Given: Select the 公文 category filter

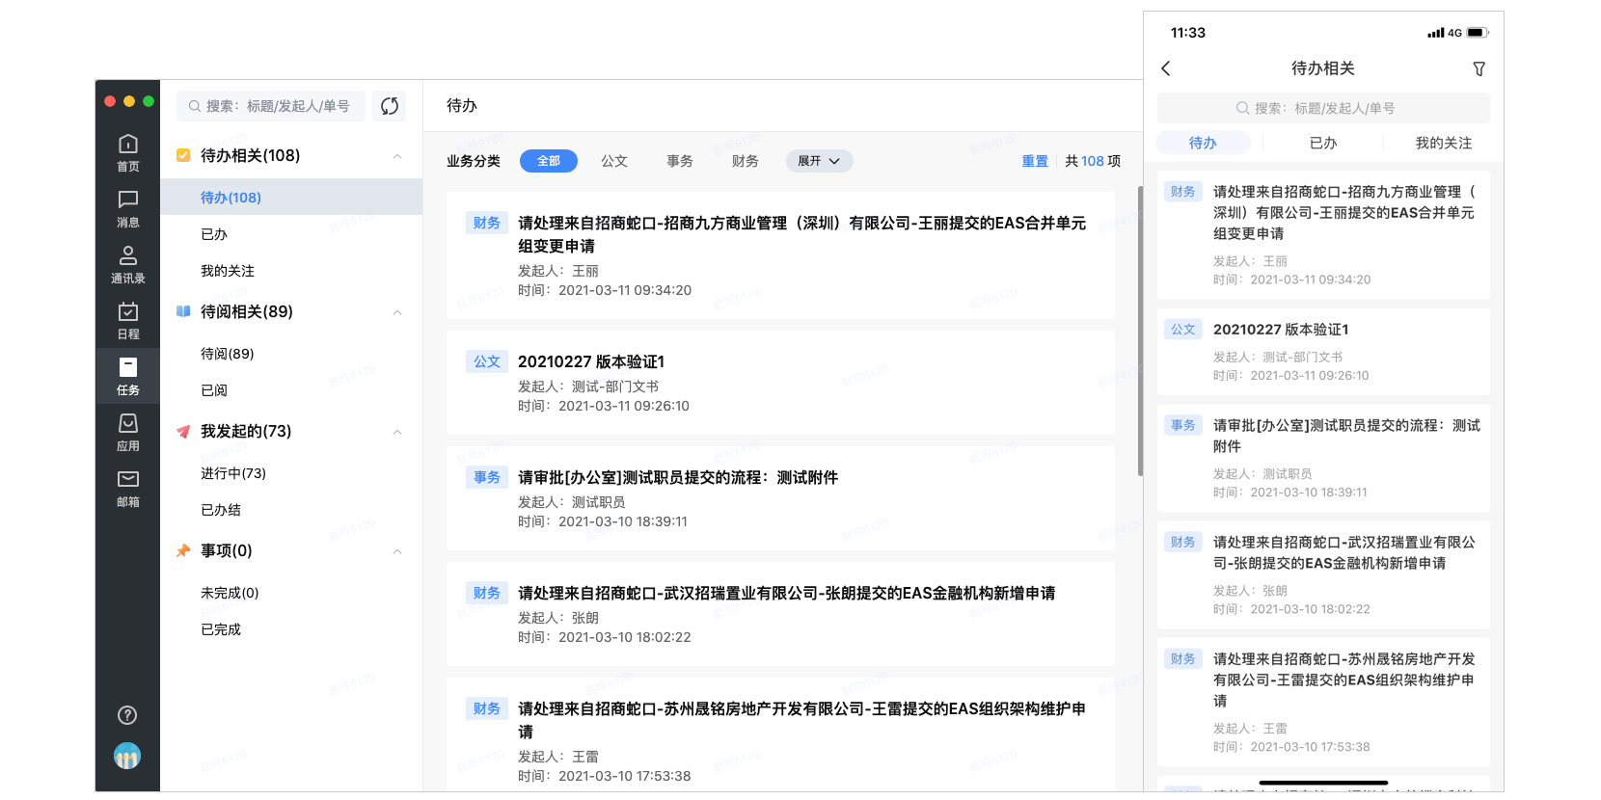Looking at the screenshot, I should [614, 161].
